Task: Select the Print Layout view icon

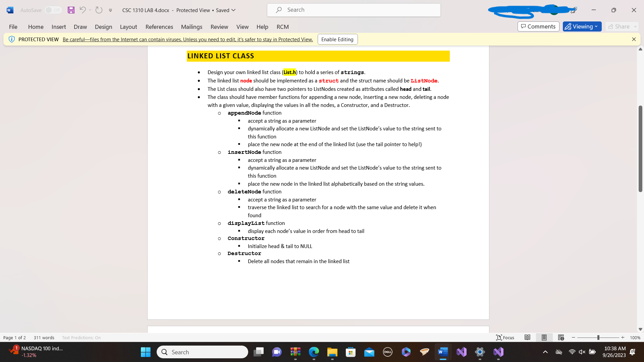Action: pos(544,338)
